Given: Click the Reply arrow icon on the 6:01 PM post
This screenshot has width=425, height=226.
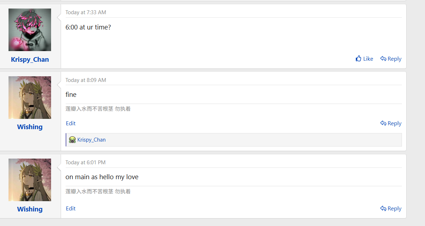Looking at the screenshot, I should click(383, 208).
